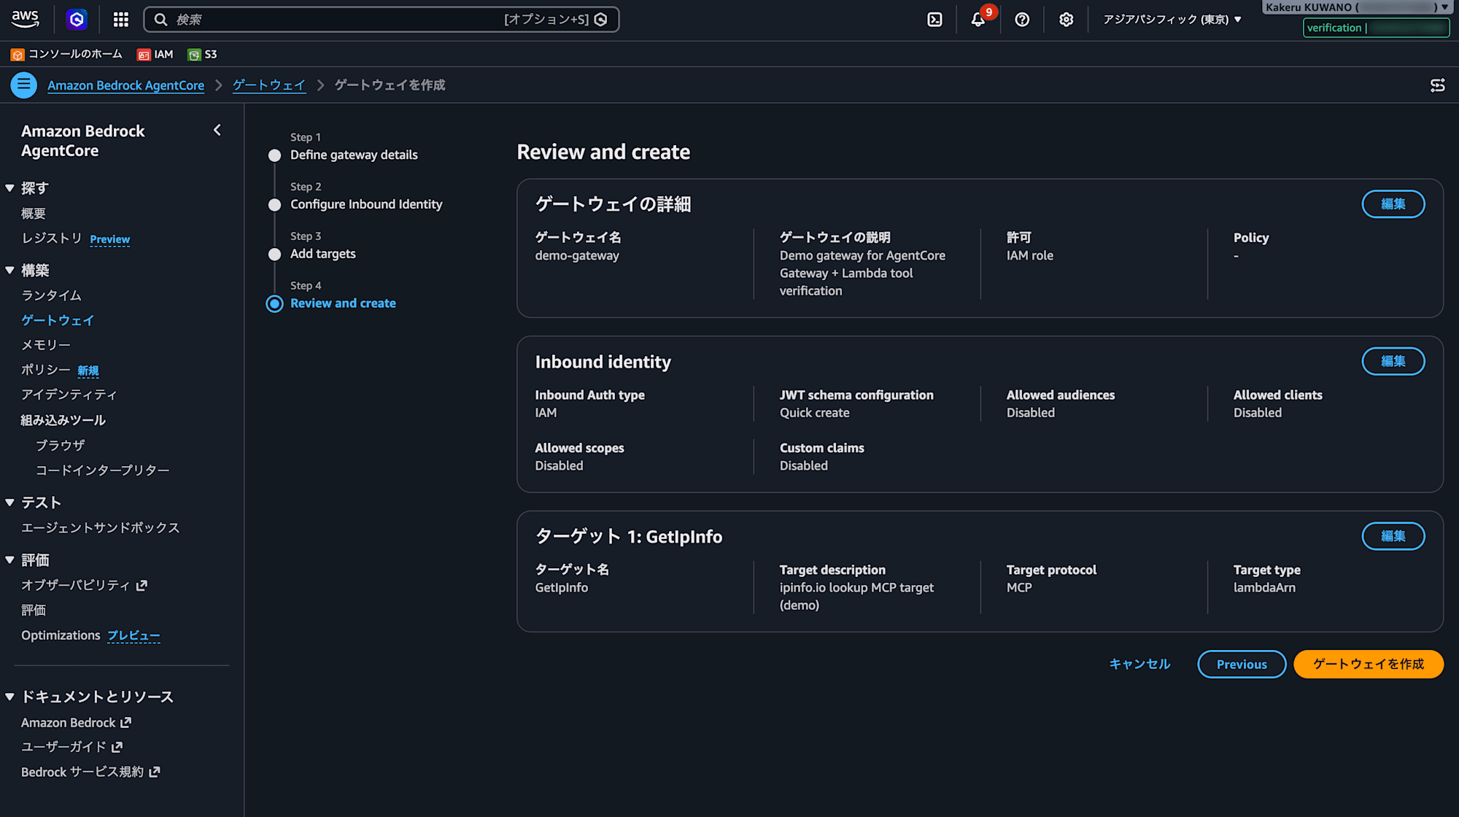Open the help question mark menu
The image size is (1459, 817).
click(x=1022, y=20)
